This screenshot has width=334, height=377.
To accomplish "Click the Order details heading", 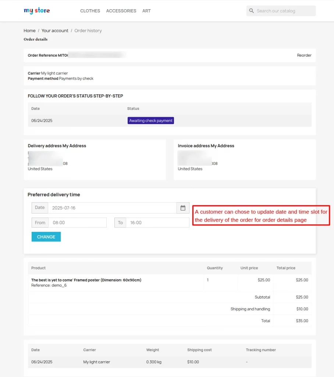I will [35, 39].
